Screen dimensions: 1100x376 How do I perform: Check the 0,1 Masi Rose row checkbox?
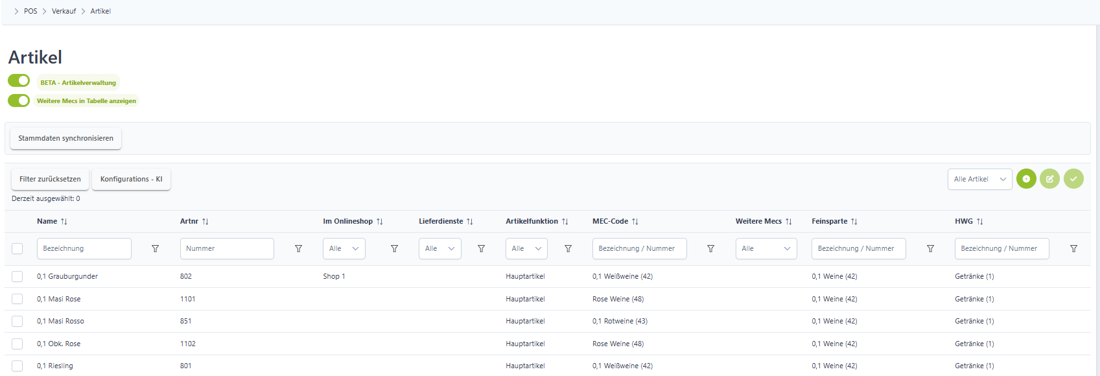18,299
